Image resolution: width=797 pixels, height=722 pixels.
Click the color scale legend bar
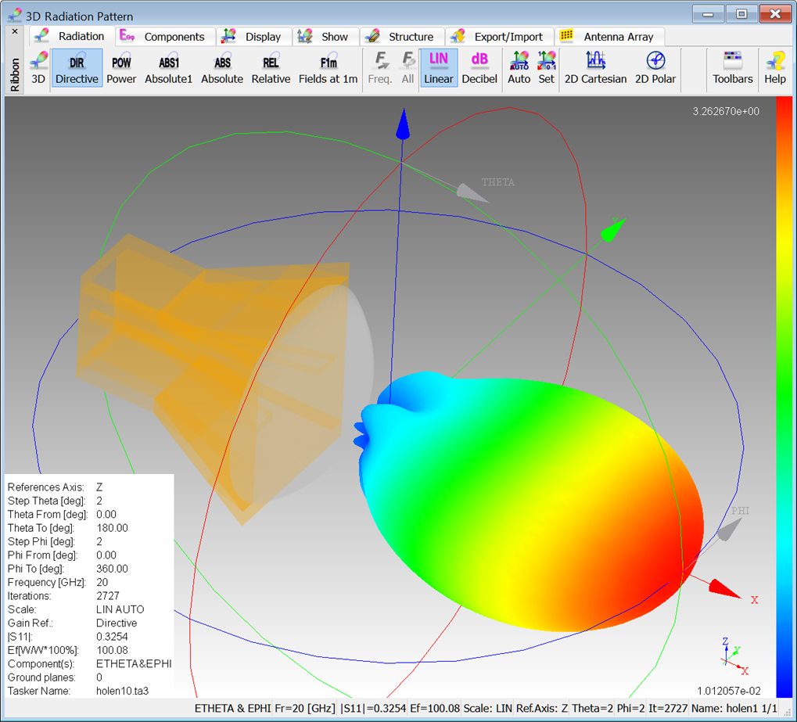coord(784,397)
